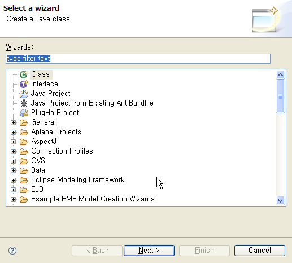Open the help question mark icon
The width and height of the screenshot is (292, 263).
click(x=12, y=251)
